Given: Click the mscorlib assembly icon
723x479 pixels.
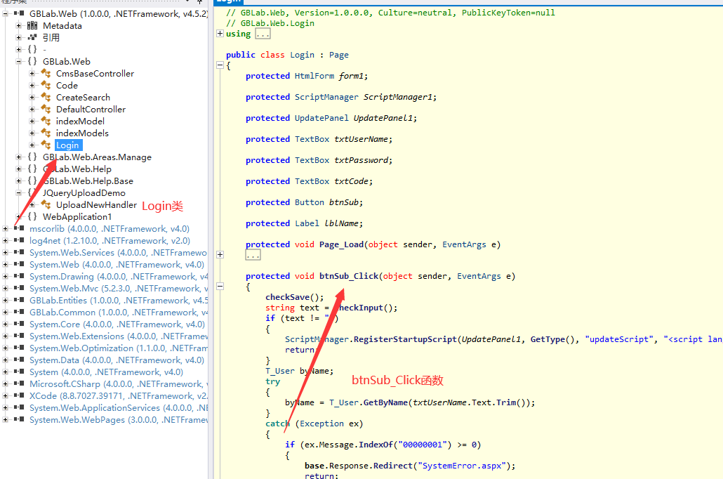Looking at the screenshot, I should (x=19, y=229).
